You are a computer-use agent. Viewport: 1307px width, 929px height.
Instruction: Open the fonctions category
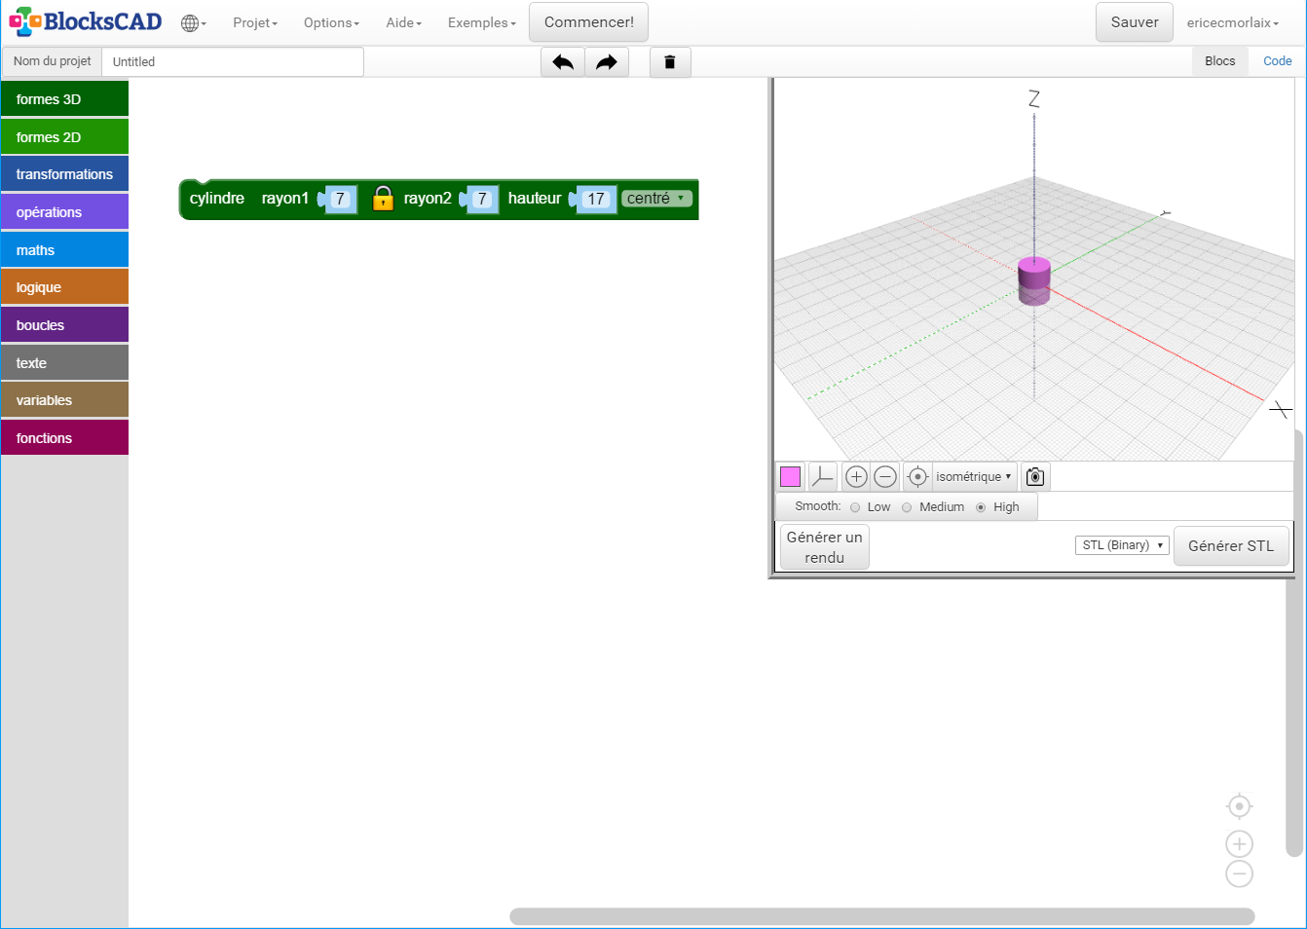point(64,438)
